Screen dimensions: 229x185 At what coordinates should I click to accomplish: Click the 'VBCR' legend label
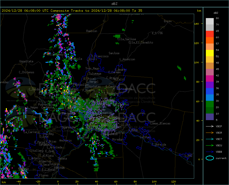[x=219, y=133]
